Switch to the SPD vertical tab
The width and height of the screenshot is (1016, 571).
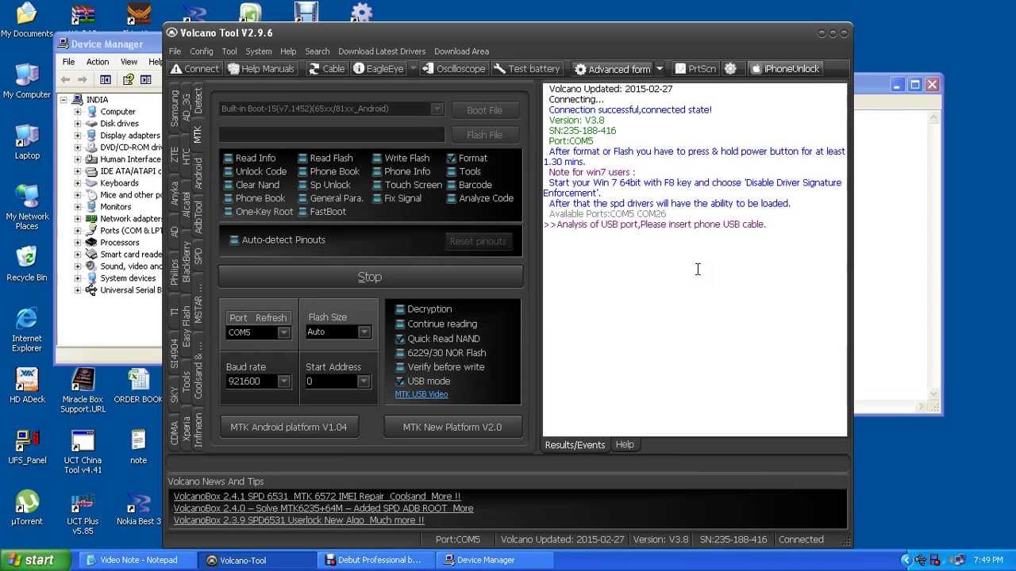point(198,256)
